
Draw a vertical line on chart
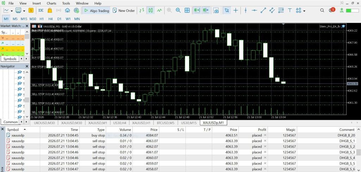tap(246, 10)
